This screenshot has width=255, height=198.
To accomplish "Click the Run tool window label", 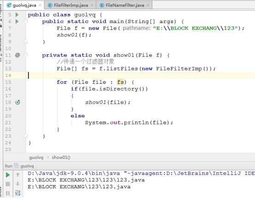I will 9,166.
